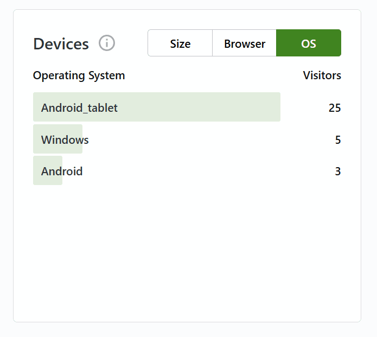Switch to the Size tab

click(x=180, y=43)
